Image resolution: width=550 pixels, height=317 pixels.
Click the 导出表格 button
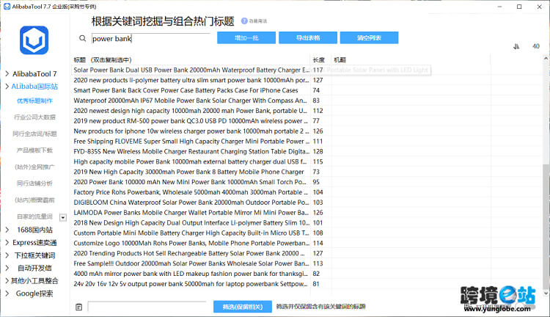[308, 38]
